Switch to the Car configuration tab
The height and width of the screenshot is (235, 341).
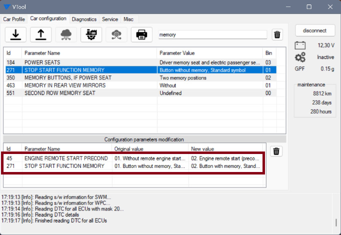pos(48,18)
